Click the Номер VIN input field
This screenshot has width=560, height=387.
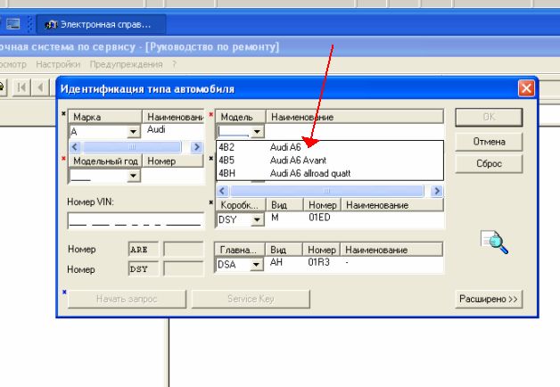(x=136, y=220)
